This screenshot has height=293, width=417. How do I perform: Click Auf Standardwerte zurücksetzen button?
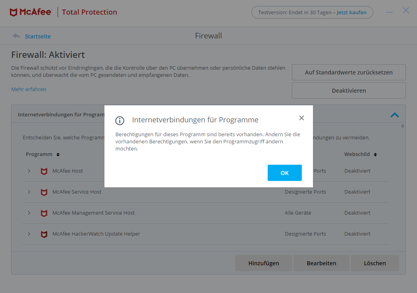pos(349,72)
